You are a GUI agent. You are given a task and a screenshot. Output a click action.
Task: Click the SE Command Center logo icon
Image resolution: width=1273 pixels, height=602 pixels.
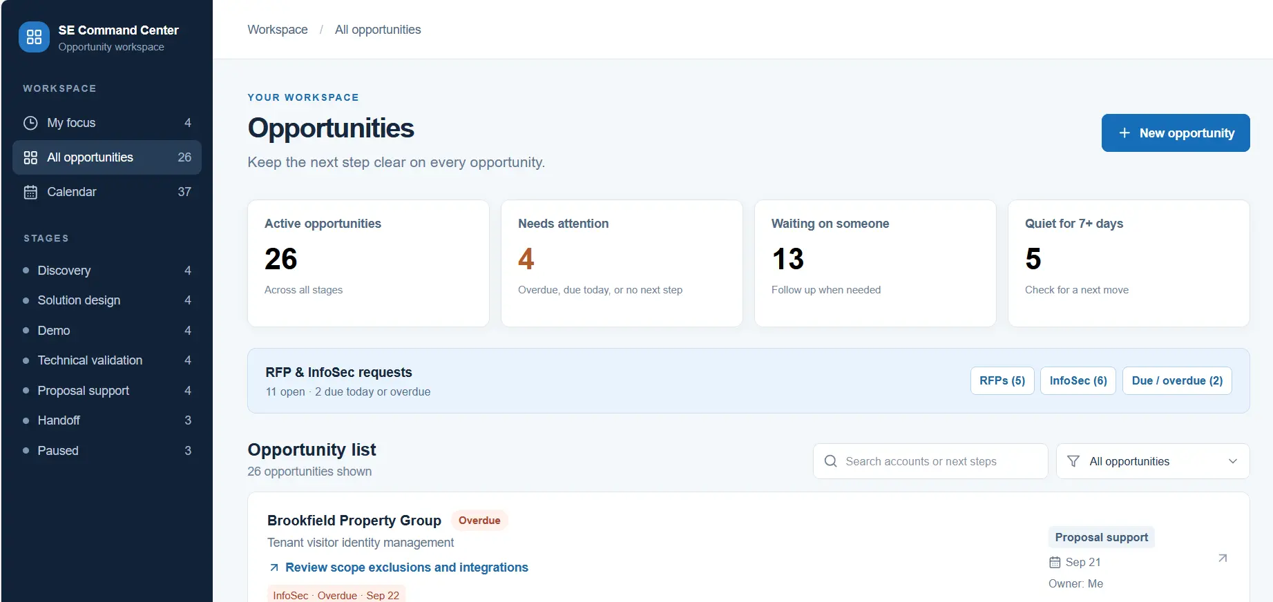coord(34,37)
